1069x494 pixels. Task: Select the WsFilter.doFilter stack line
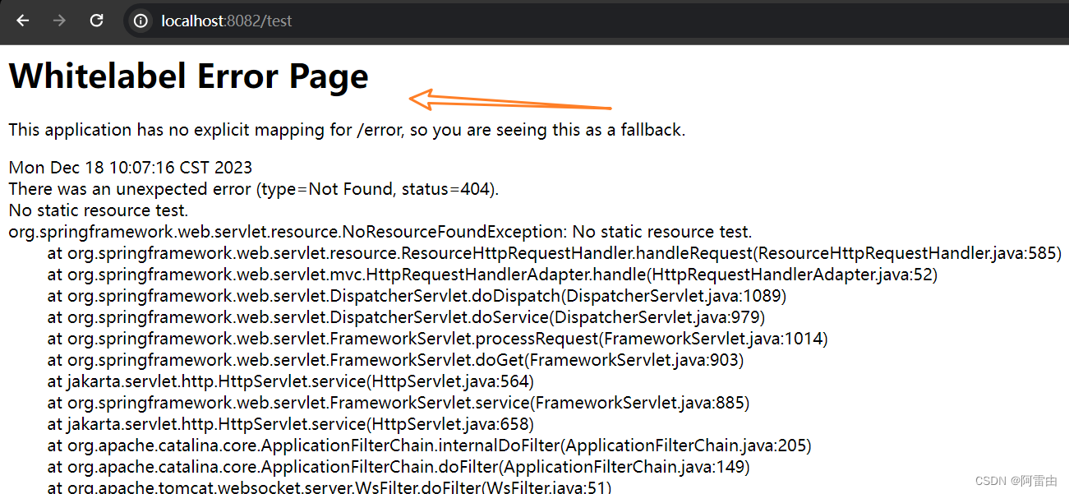(329, 487)
